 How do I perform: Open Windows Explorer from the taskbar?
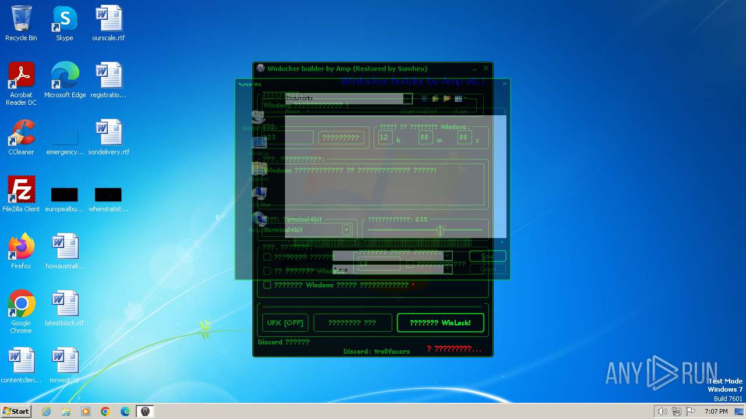click(x=66, y=411)
